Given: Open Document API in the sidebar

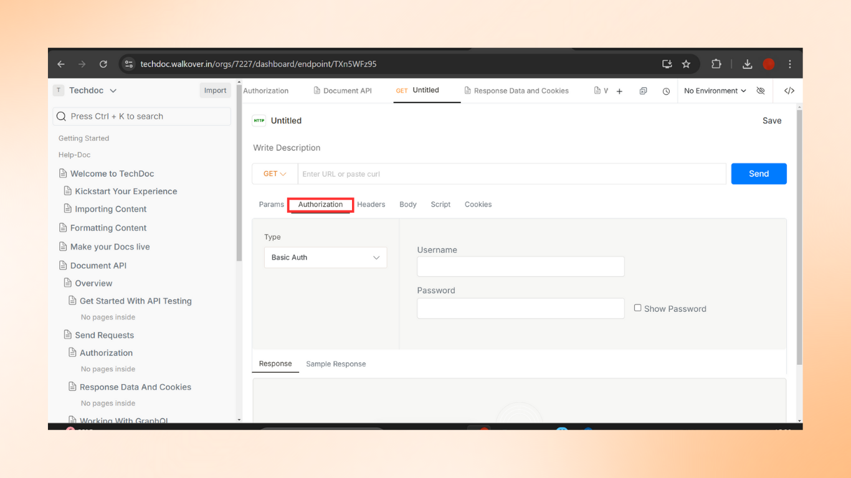Looking at the screenshot, I should pyautogui.click(x=98, y=265).
